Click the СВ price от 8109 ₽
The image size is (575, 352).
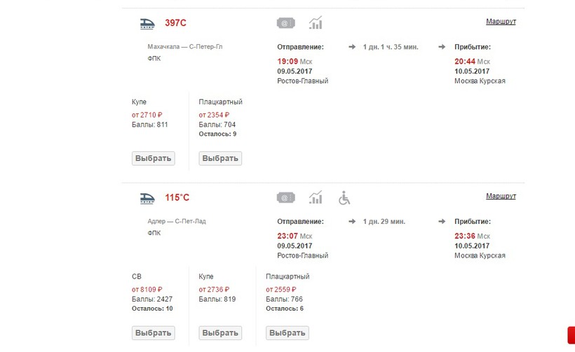147,290
